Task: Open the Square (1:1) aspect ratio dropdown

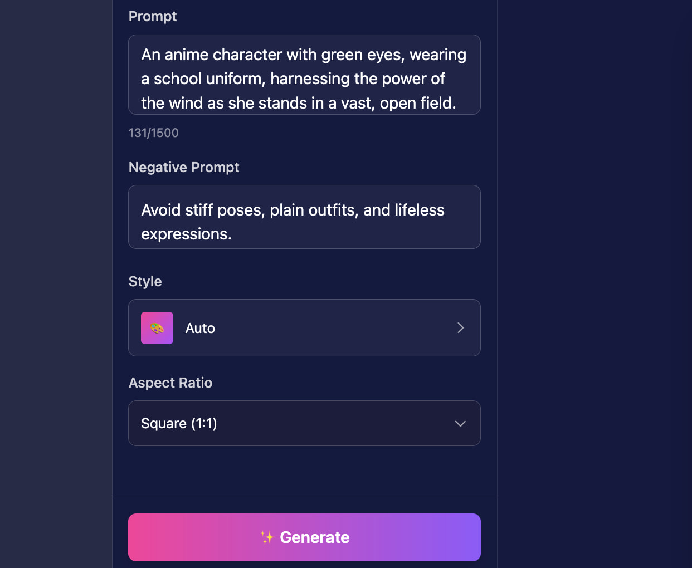Action: point(304,423)
